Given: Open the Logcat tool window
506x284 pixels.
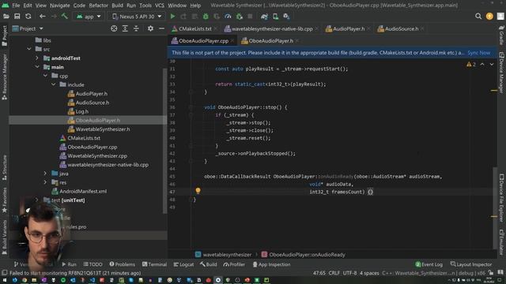Looking at the screenshot, I should click(183, 264).
